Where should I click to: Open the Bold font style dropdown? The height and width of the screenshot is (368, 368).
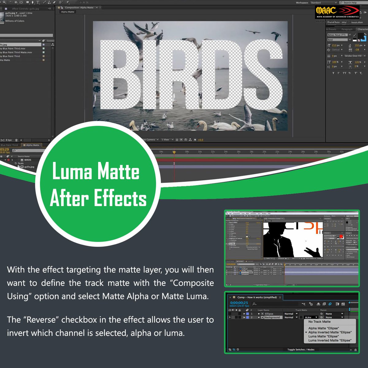click(339, 40)
